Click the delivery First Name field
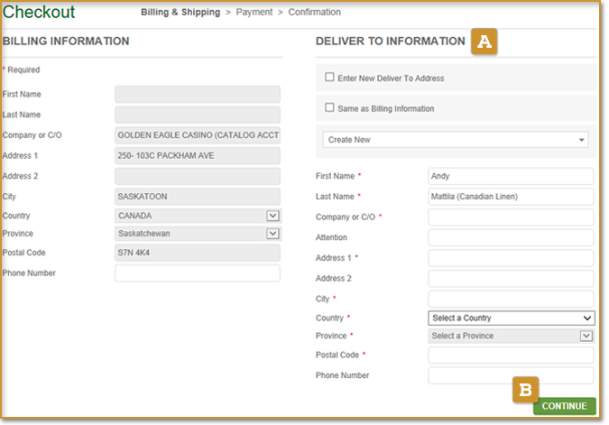This screenshot has width=609, height=425. pos(511,176)
